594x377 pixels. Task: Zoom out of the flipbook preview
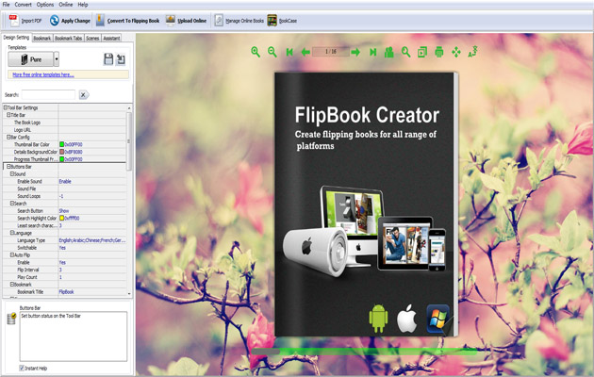pyautogui.click(x=272, y=52)
